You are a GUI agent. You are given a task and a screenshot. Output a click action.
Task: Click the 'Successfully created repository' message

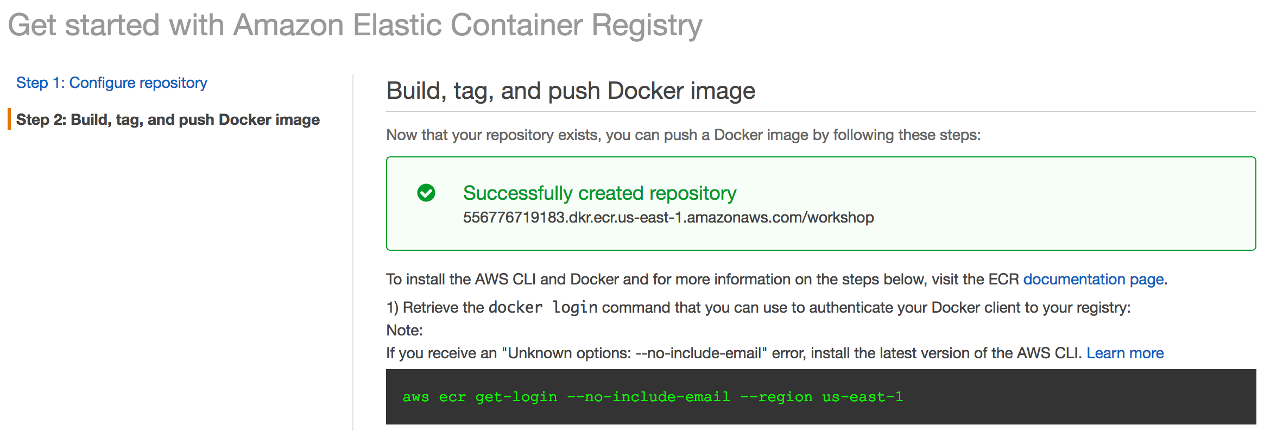click(599, 193)
